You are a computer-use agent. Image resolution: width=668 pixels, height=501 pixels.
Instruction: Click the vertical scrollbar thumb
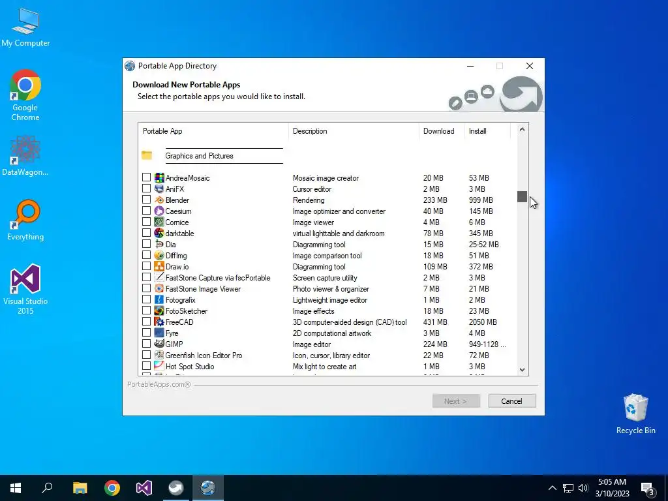click(522, 197)
